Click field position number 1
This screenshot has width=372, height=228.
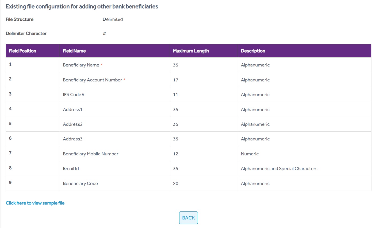(x=10, y=64)
